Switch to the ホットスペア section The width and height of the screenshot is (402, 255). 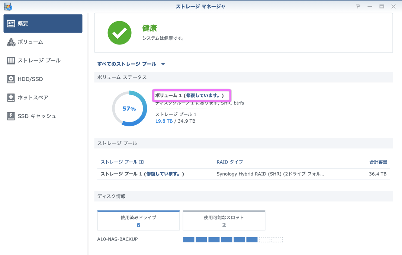click(33, 97)
